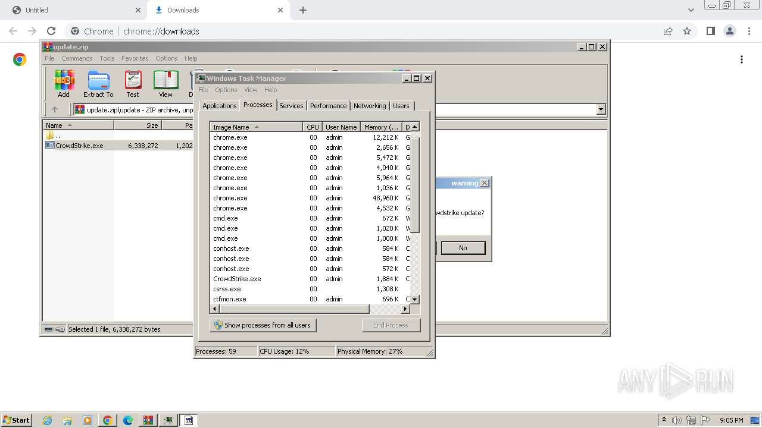This screenshot has height=428, width=762.
Task: Switch to the Applications tab in Task Manager
Action: click(x=219, y=106)
